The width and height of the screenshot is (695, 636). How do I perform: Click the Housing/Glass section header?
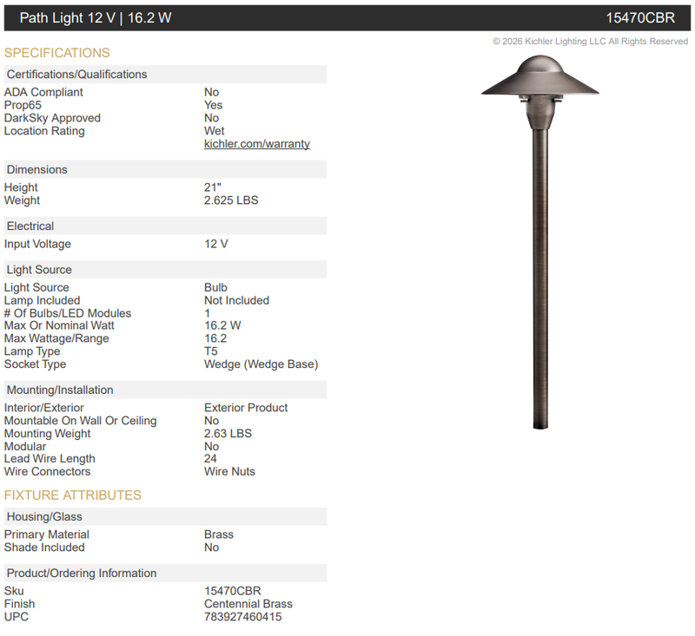point(165,516)
